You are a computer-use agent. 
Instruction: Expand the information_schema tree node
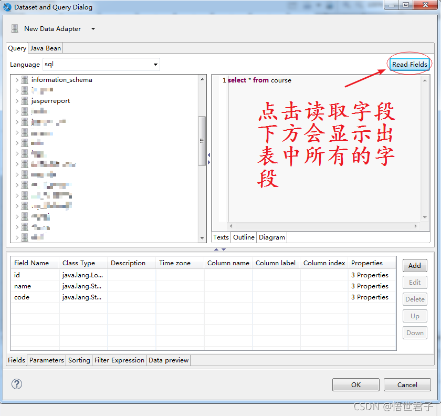click(x=17, y=80)
